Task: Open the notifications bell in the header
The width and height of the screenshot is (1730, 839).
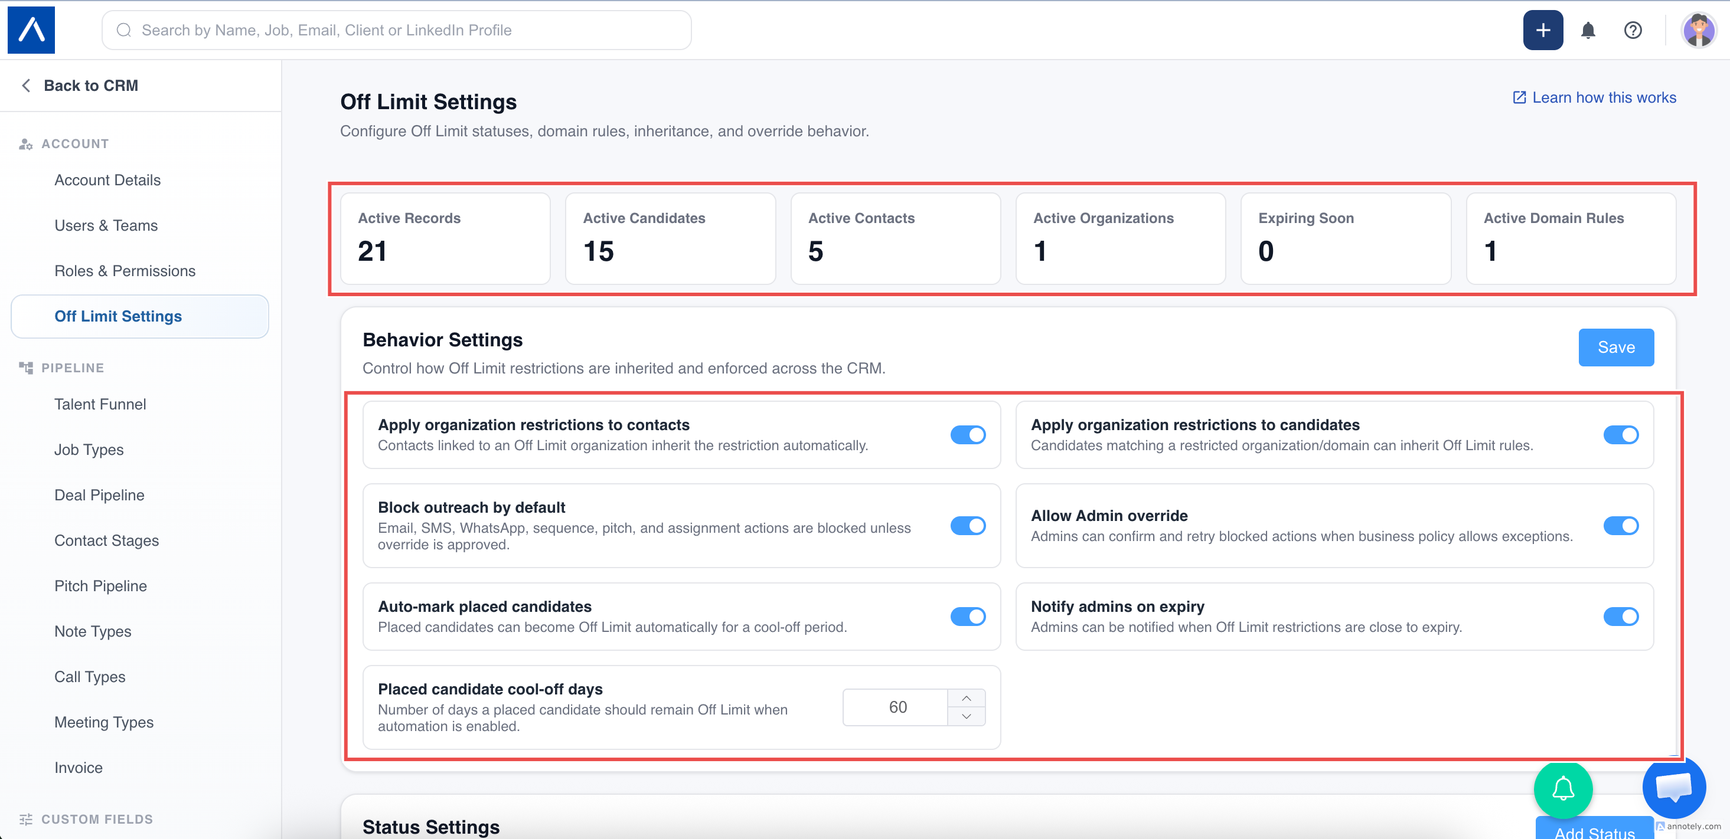Action: coord(1588,30)
